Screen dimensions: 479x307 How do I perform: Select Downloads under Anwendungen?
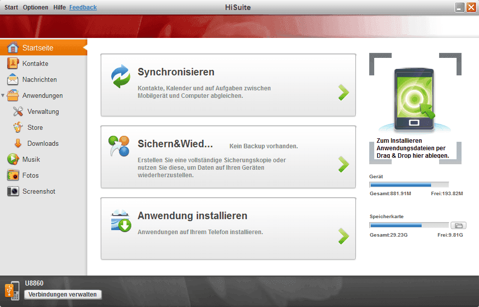pos(43,143)
